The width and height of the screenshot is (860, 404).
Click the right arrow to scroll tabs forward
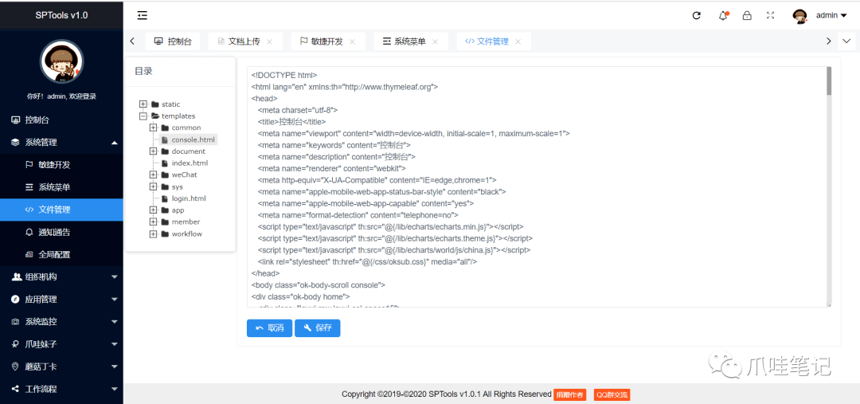point(828,41)
